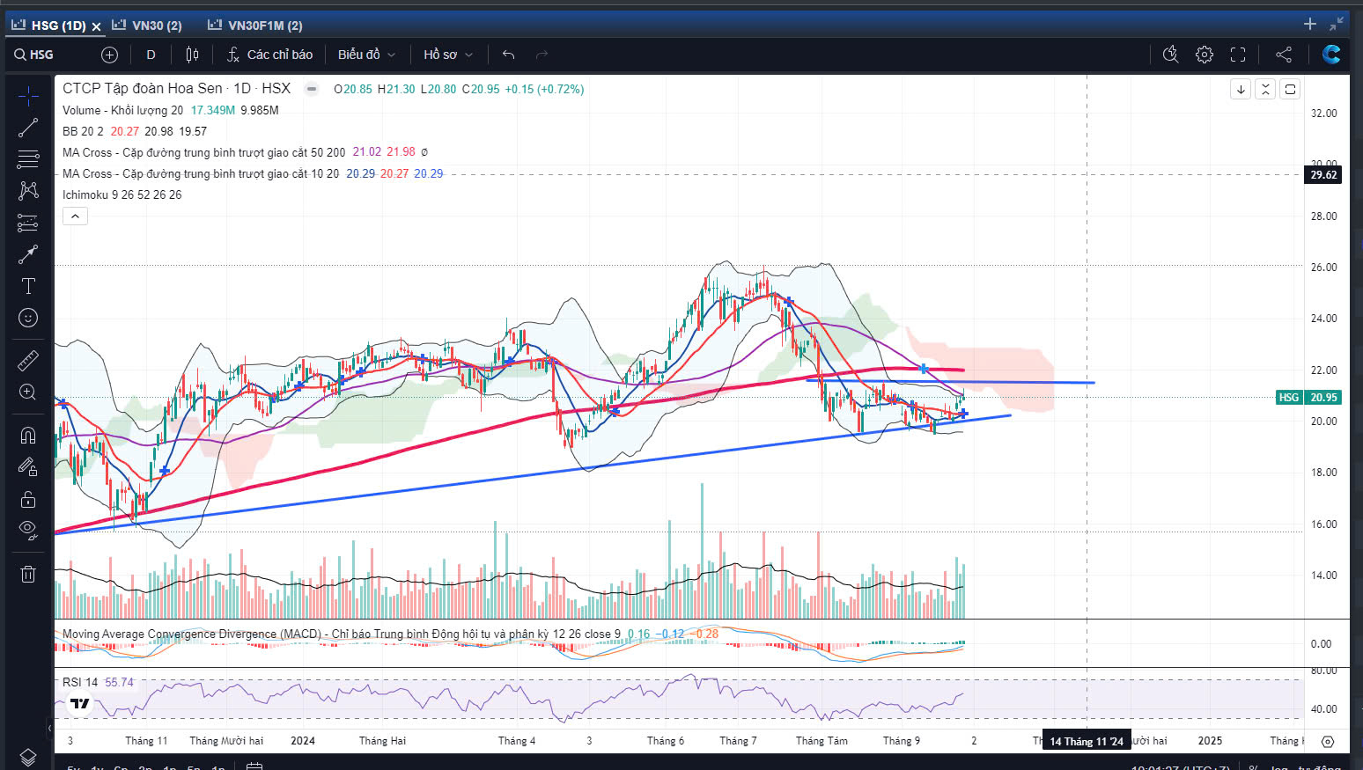1363x770 pixels.
Task: Switch to the VN30 (2) tab
Action: (x=147, y=26)
